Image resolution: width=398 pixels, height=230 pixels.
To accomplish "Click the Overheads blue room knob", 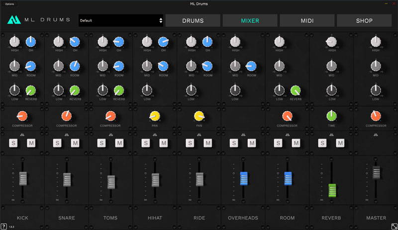I will tap(251, 66).
